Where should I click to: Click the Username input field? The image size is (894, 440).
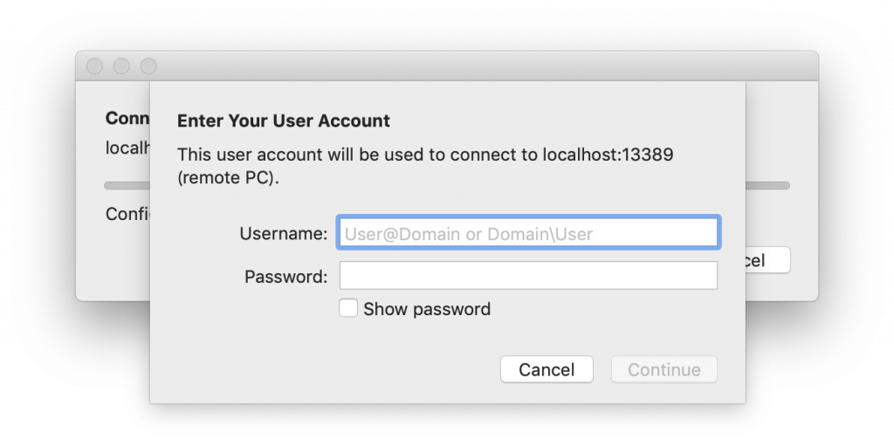click(527, 233)
